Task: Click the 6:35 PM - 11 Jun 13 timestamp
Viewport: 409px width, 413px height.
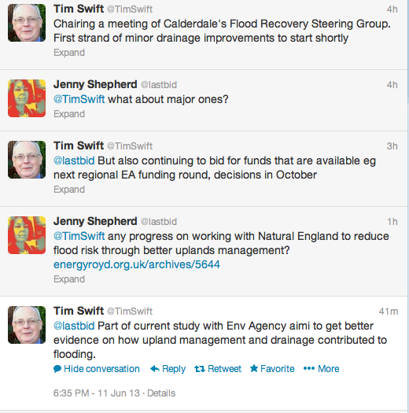Action: (x=97, y=393)
